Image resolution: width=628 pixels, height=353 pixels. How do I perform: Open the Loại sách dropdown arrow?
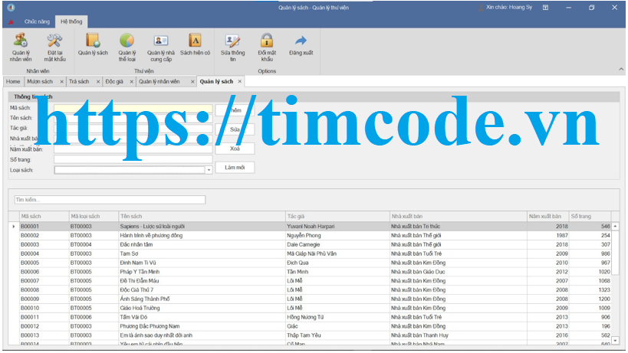tap(209, 170)
